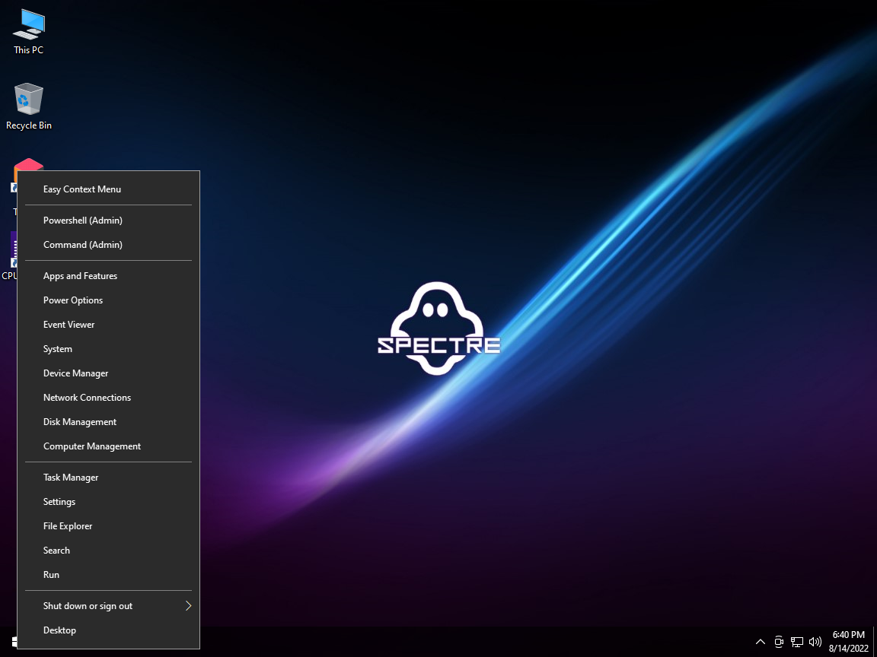Open the clock showing 6:40 PM
Screen dimensions: 877x657
849,642
